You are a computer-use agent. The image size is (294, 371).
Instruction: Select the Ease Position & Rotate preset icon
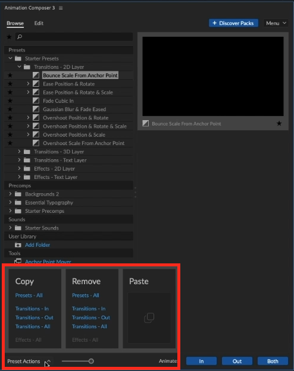pos(36,84)
